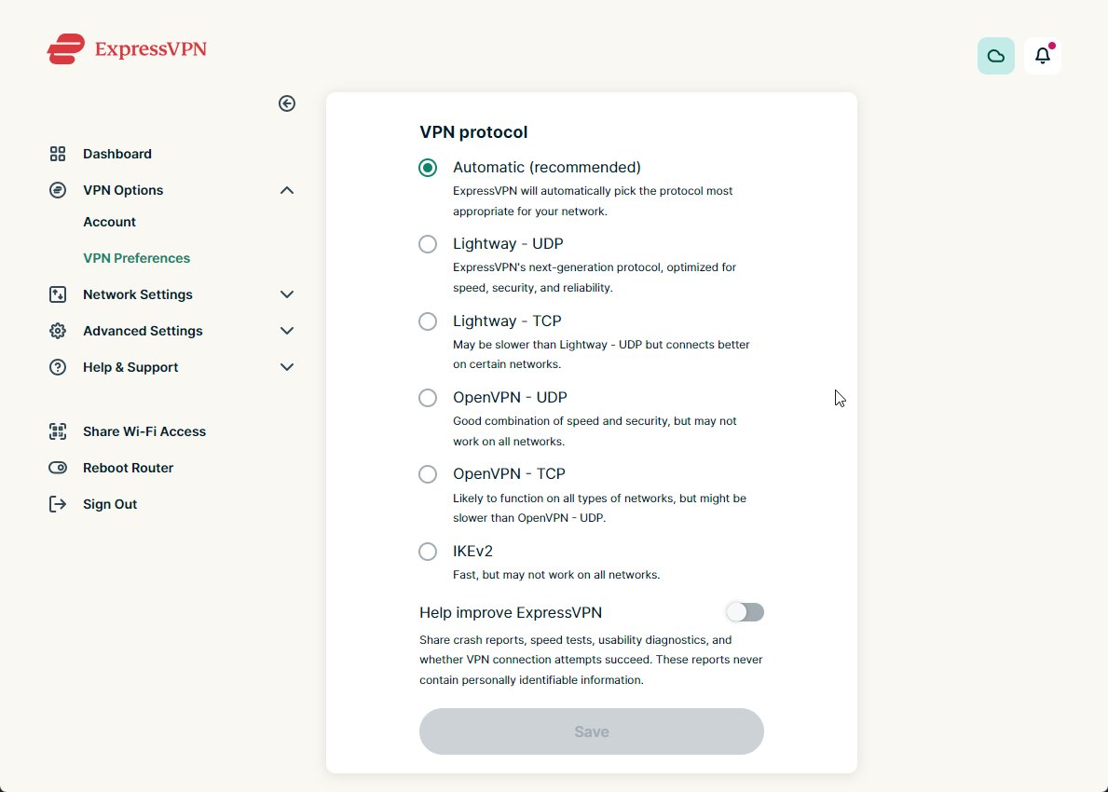This screenshot has height=792, width=1108.
Task: Collapse sidebar with the back arrow icon
Action: 287,103
